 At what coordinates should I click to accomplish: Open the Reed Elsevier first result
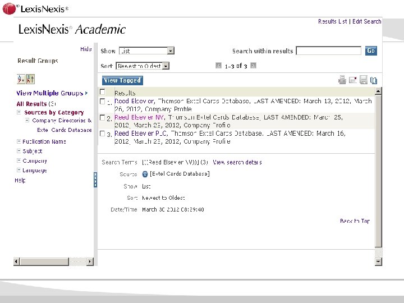click(x=135, y=101)
